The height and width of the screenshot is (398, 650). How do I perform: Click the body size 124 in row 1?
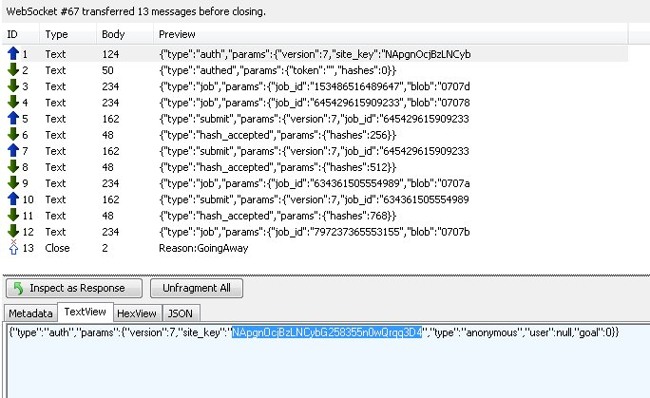click(x=110, y=54)
